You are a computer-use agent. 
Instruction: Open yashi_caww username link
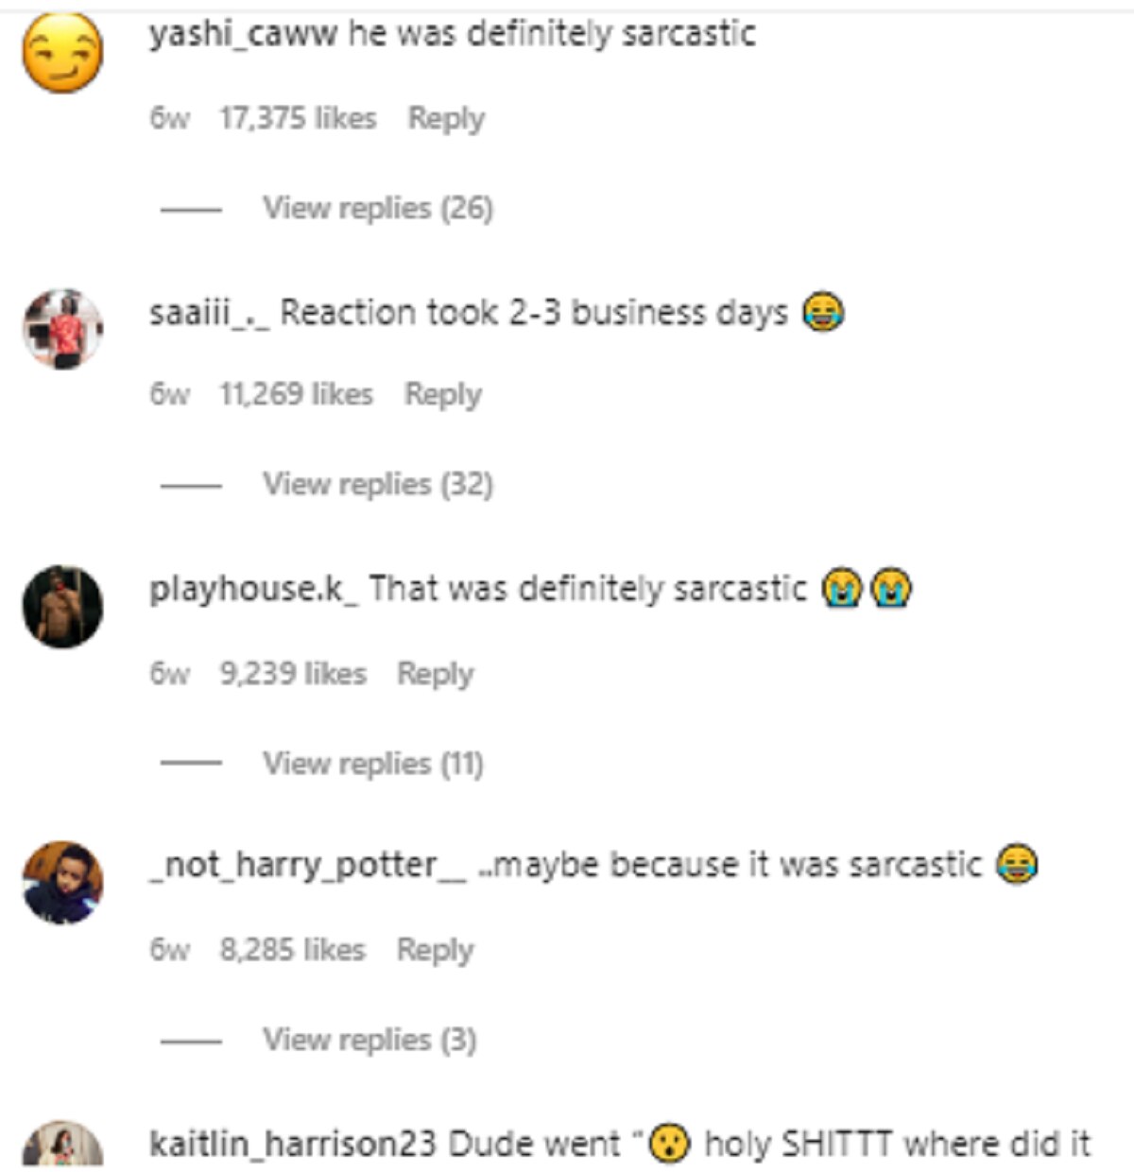pos(243,34)
